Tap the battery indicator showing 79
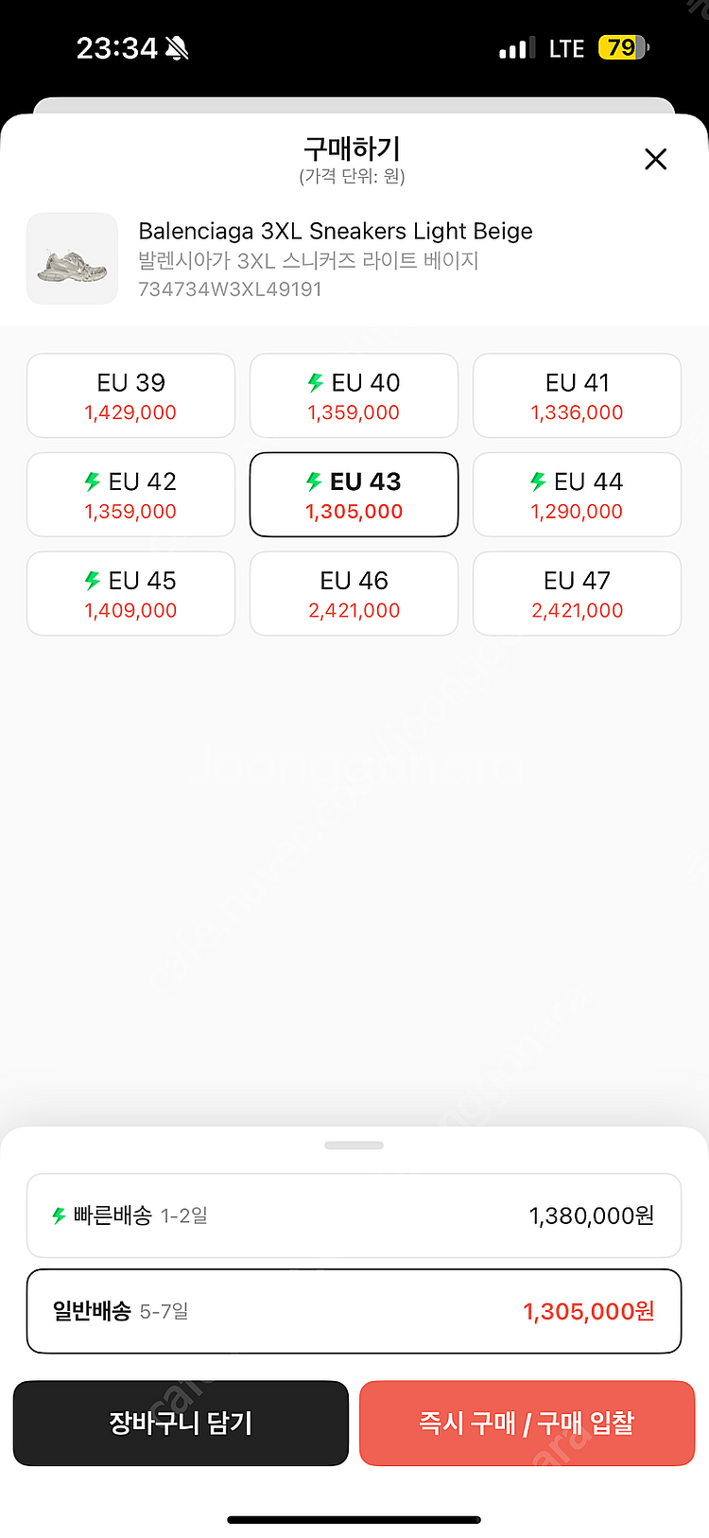Viewport: 709px width, 1538px height. (x=624, y=47)
